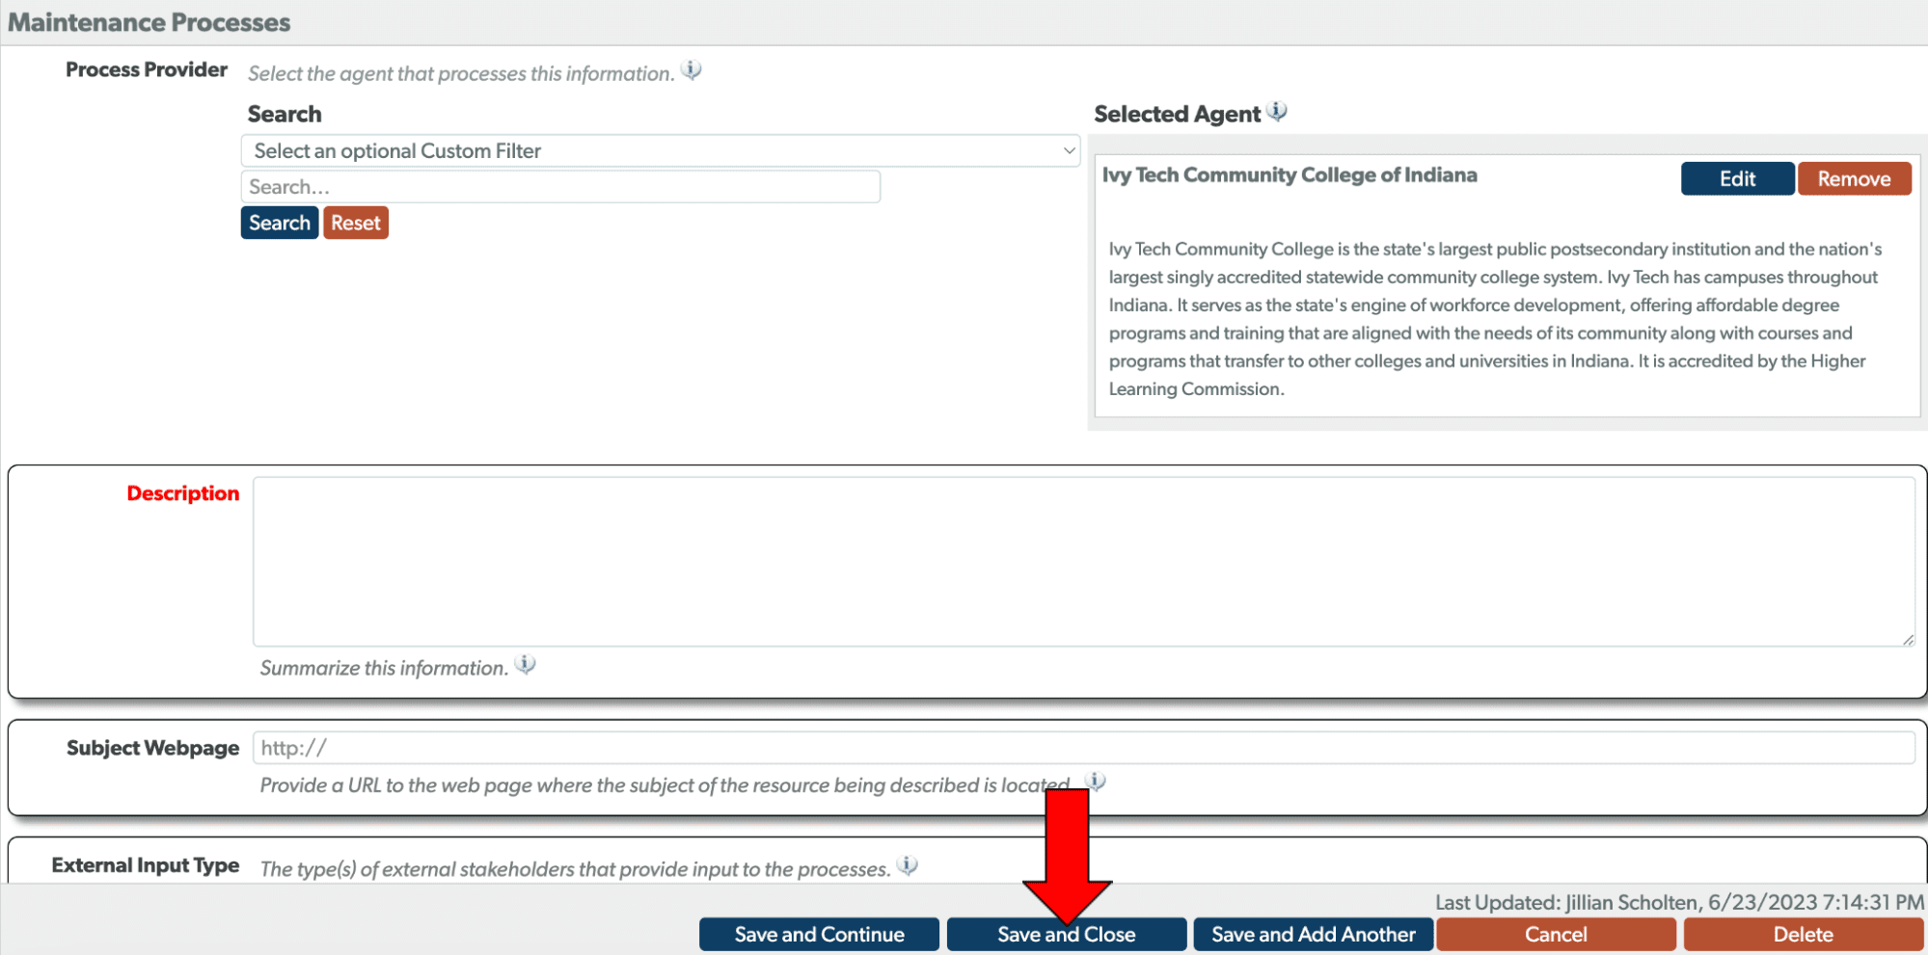Image resolution: width=1928 pixels, height=955 pixels.
Task: Remove the selected Ivy Tech agent
Action: pyautogui.click(x=1854, y=178)
